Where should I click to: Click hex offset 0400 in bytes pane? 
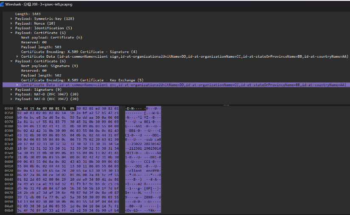point(9,162)
